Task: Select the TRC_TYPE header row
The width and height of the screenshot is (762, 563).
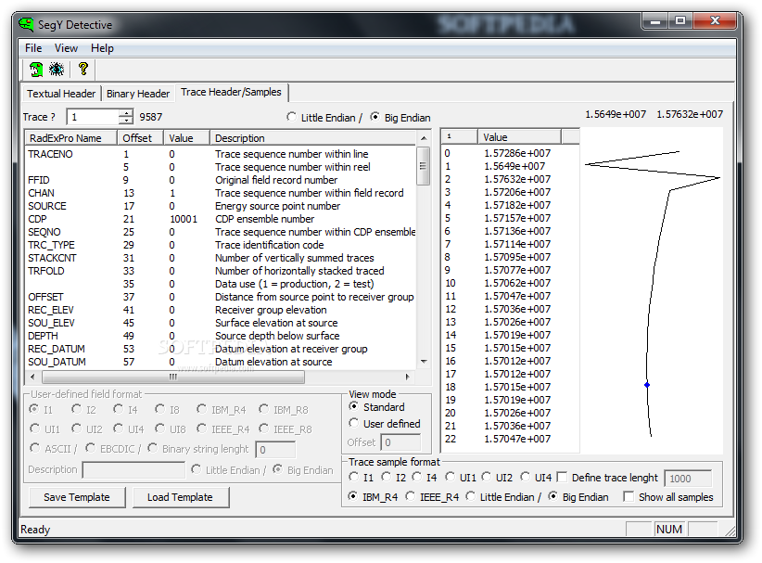Action: (222, 245)
